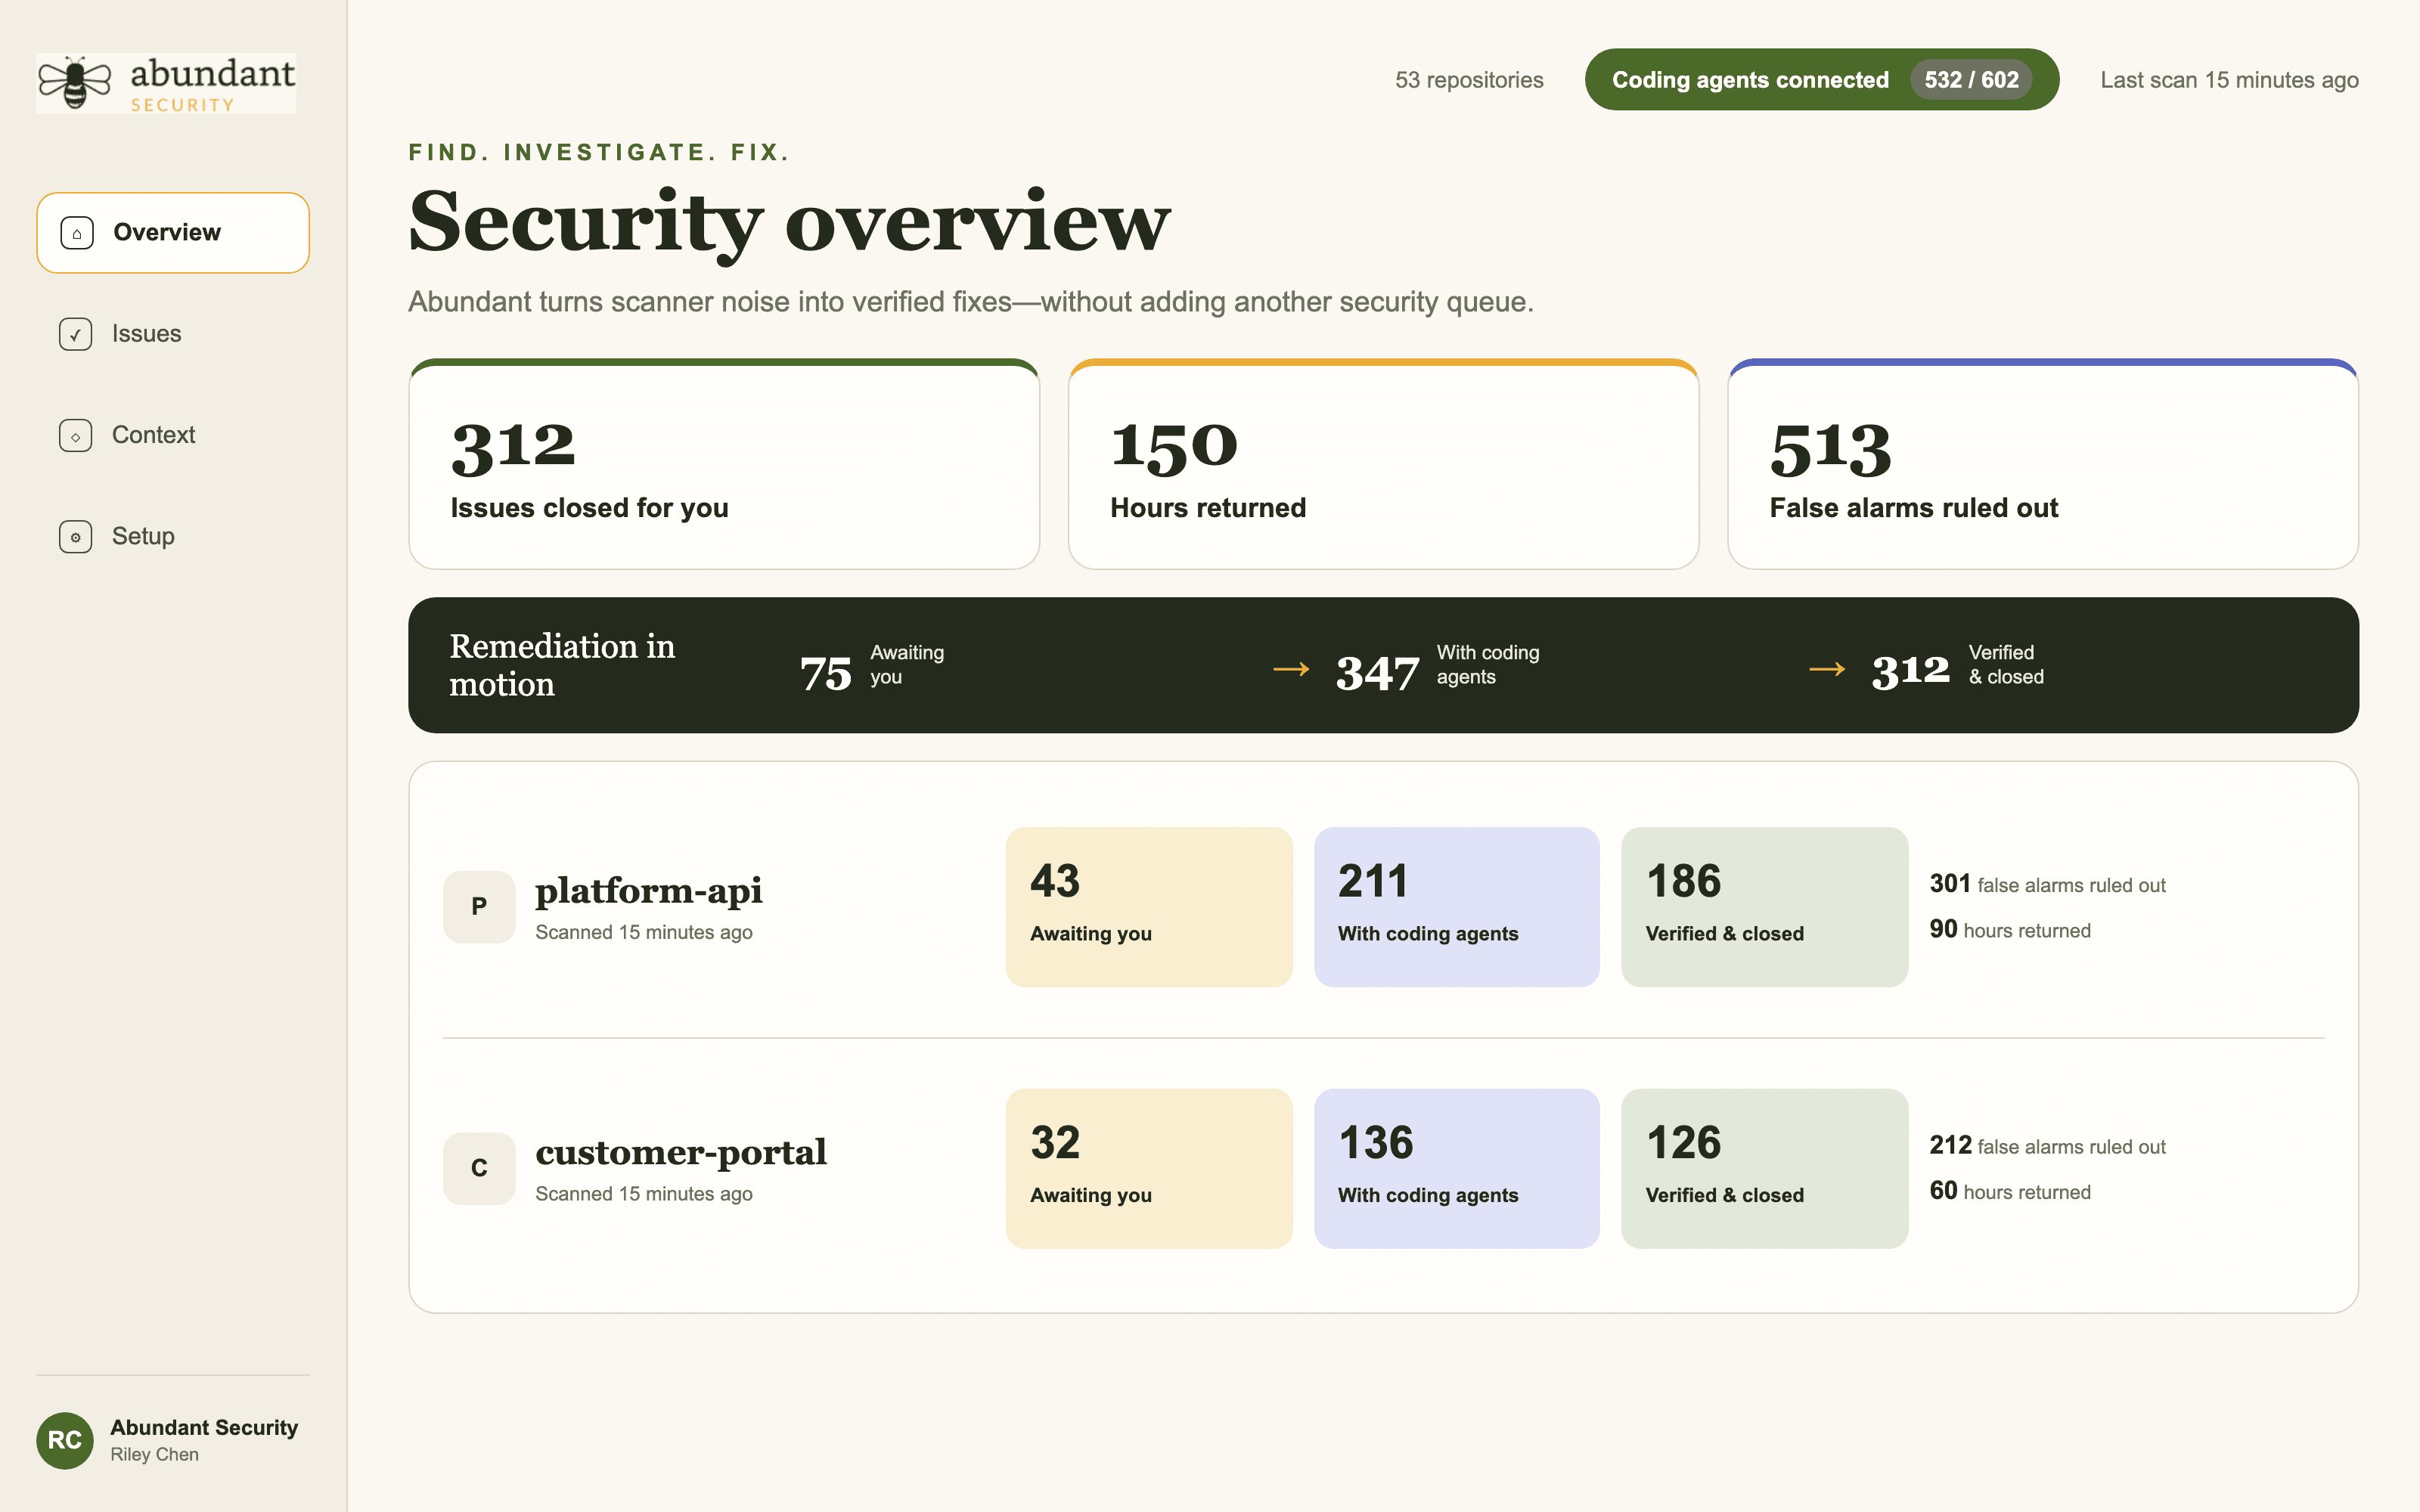Select platform-api's 43 Awaiting you tile
The height and width of the screenshot is (1512, 2420).
(x=1149, y=906)
